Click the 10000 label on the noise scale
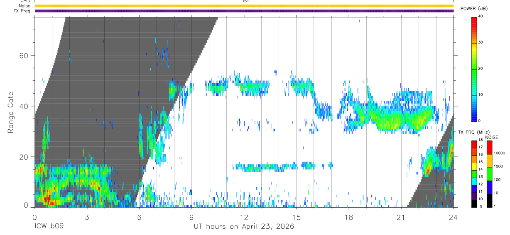 tap(500, 153)
